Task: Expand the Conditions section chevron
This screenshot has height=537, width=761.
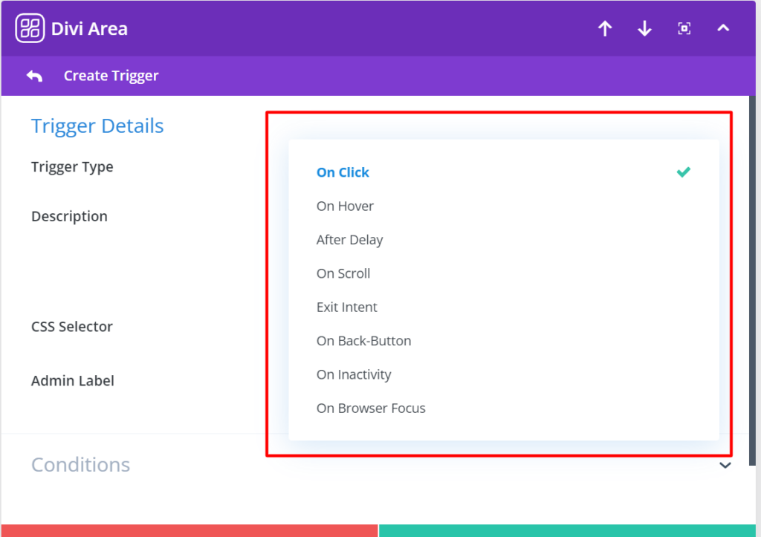Action: point(725,465)
